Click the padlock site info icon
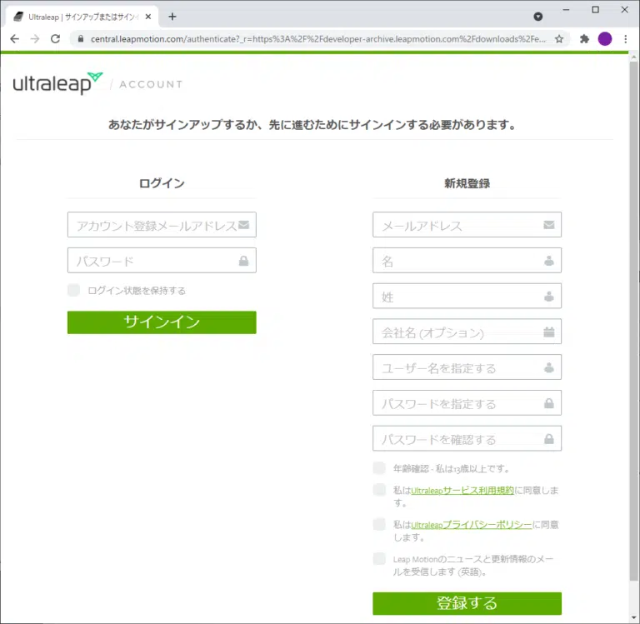 click(x=80, y=39)
